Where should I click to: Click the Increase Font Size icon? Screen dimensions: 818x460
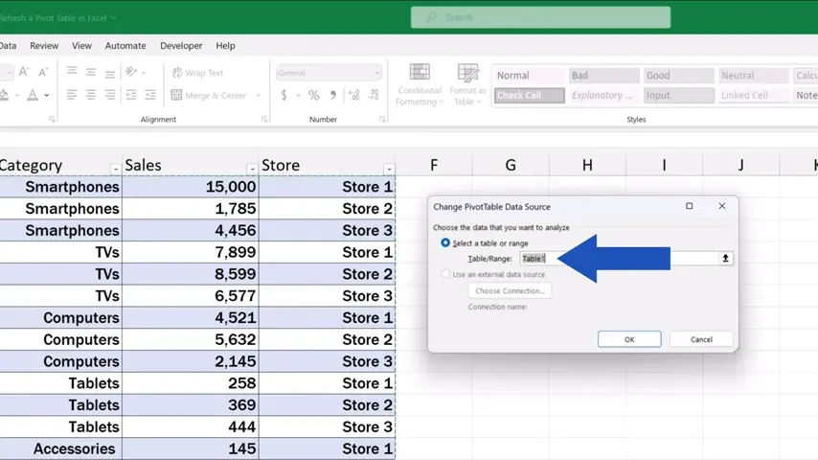24,72
